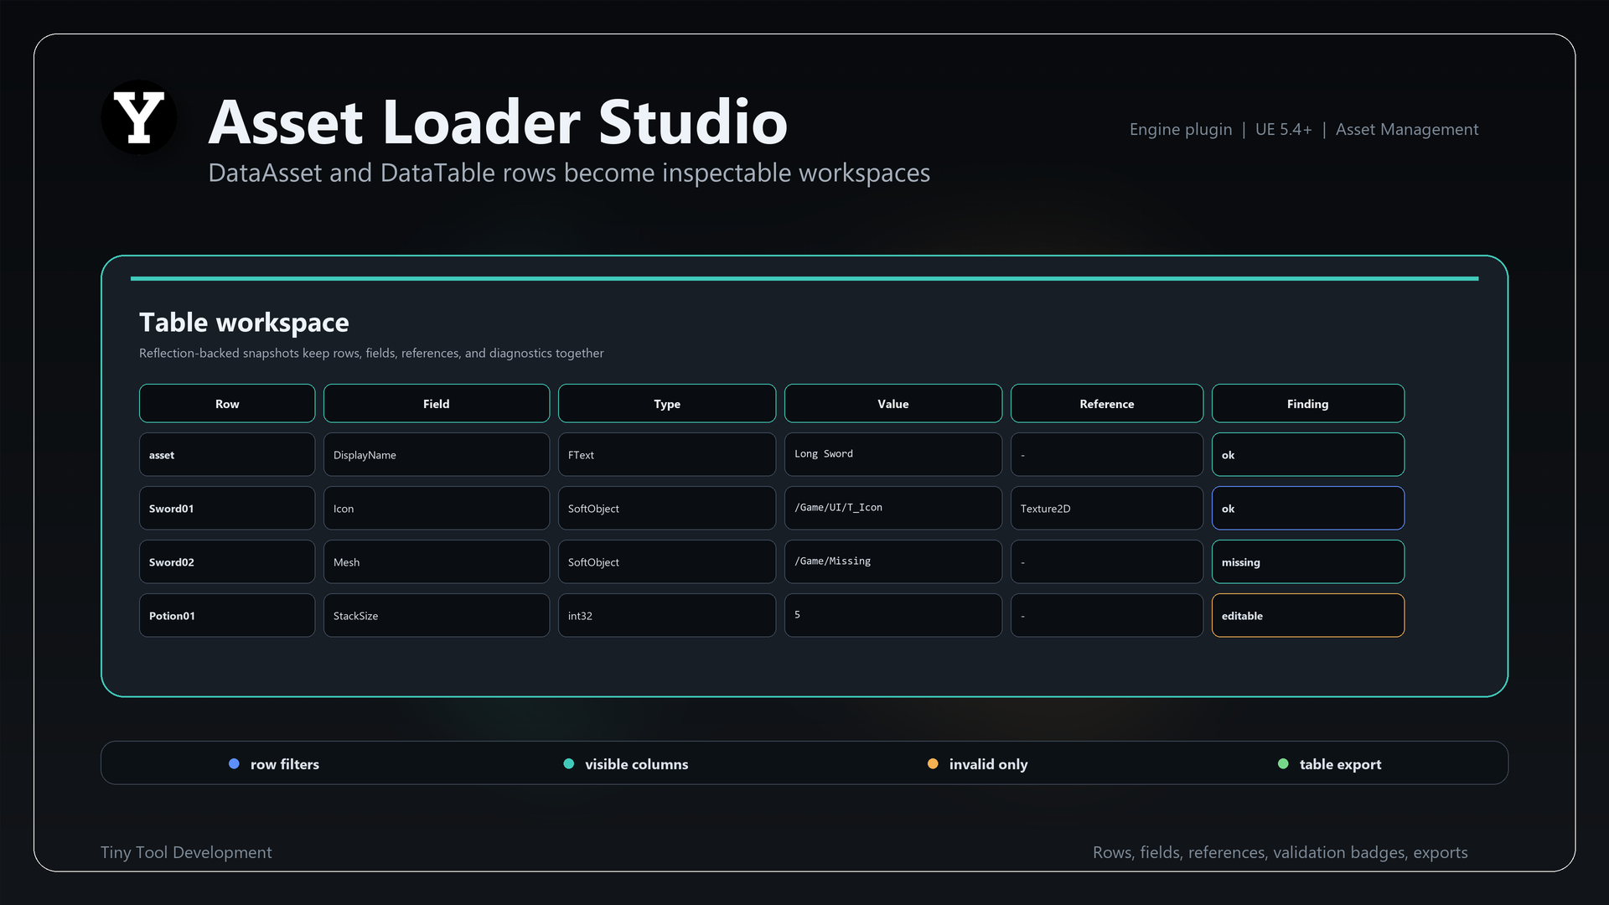Click the blue dot beside row filters

point(234,763)
